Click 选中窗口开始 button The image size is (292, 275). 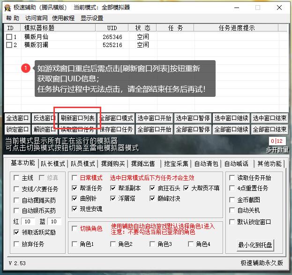click(154, 118)
